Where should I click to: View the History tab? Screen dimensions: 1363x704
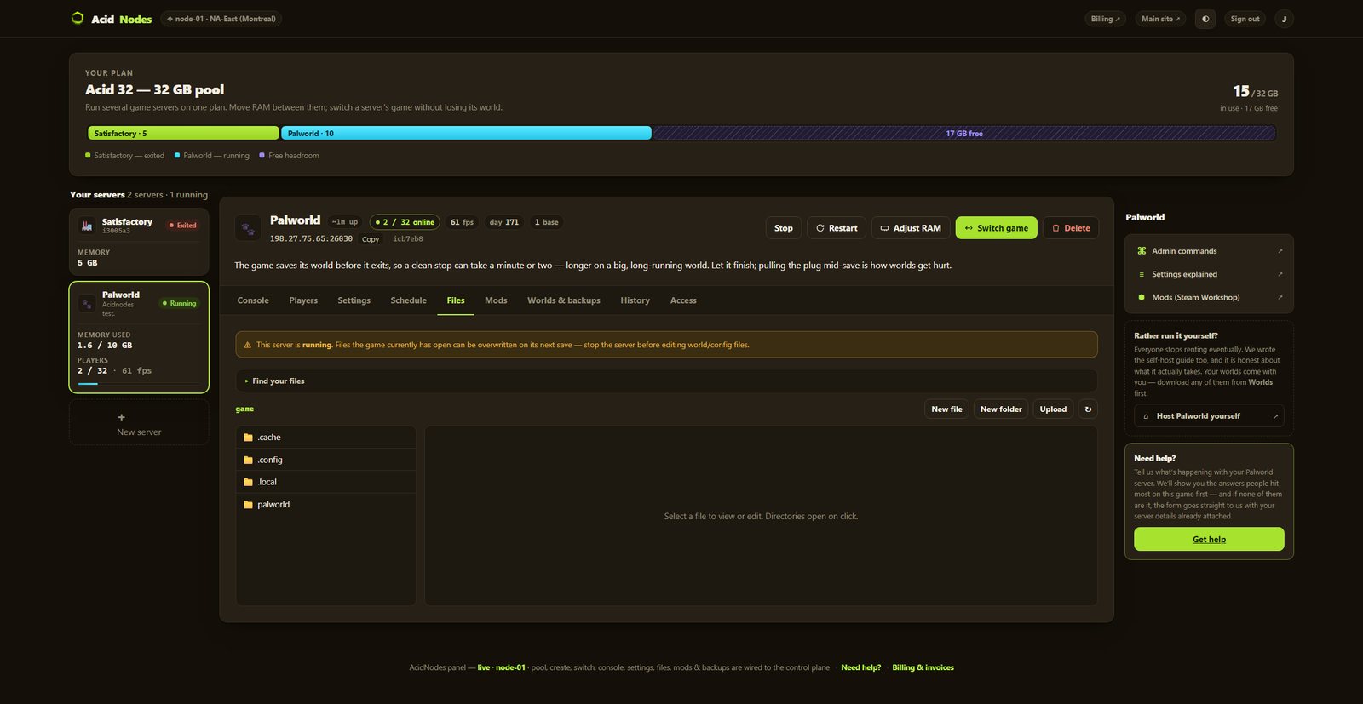click(x=635, y=300)
